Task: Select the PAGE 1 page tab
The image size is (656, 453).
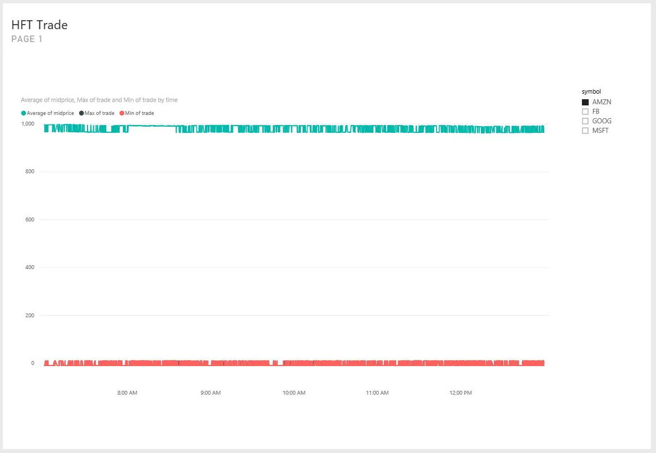Action: pos(26,39)
